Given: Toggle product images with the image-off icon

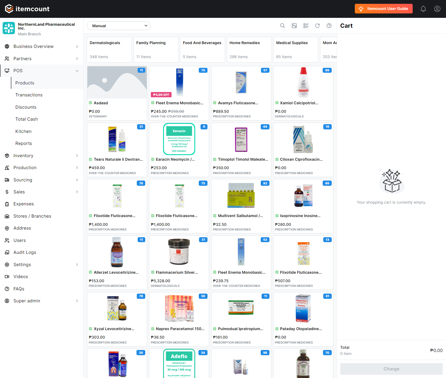Looking at the screenshot, I should 294,26.
